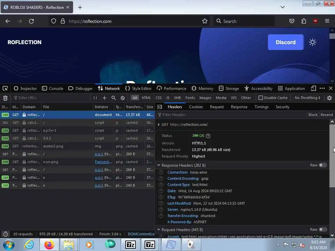Toggle Raw for Request Headers
335x251 pixels.
pyautogui.click(x=323, y=230)
